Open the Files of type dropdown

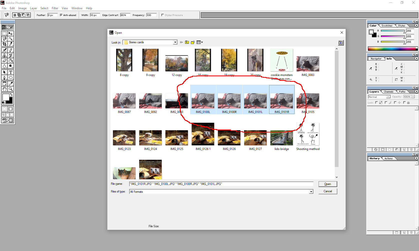pyautogui.click(x=311, y=192)
